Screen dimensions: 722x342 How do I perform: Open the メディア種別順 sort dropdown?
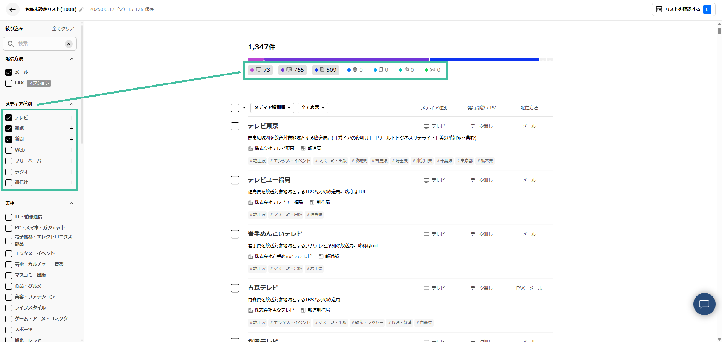click(x=272, y=108)
